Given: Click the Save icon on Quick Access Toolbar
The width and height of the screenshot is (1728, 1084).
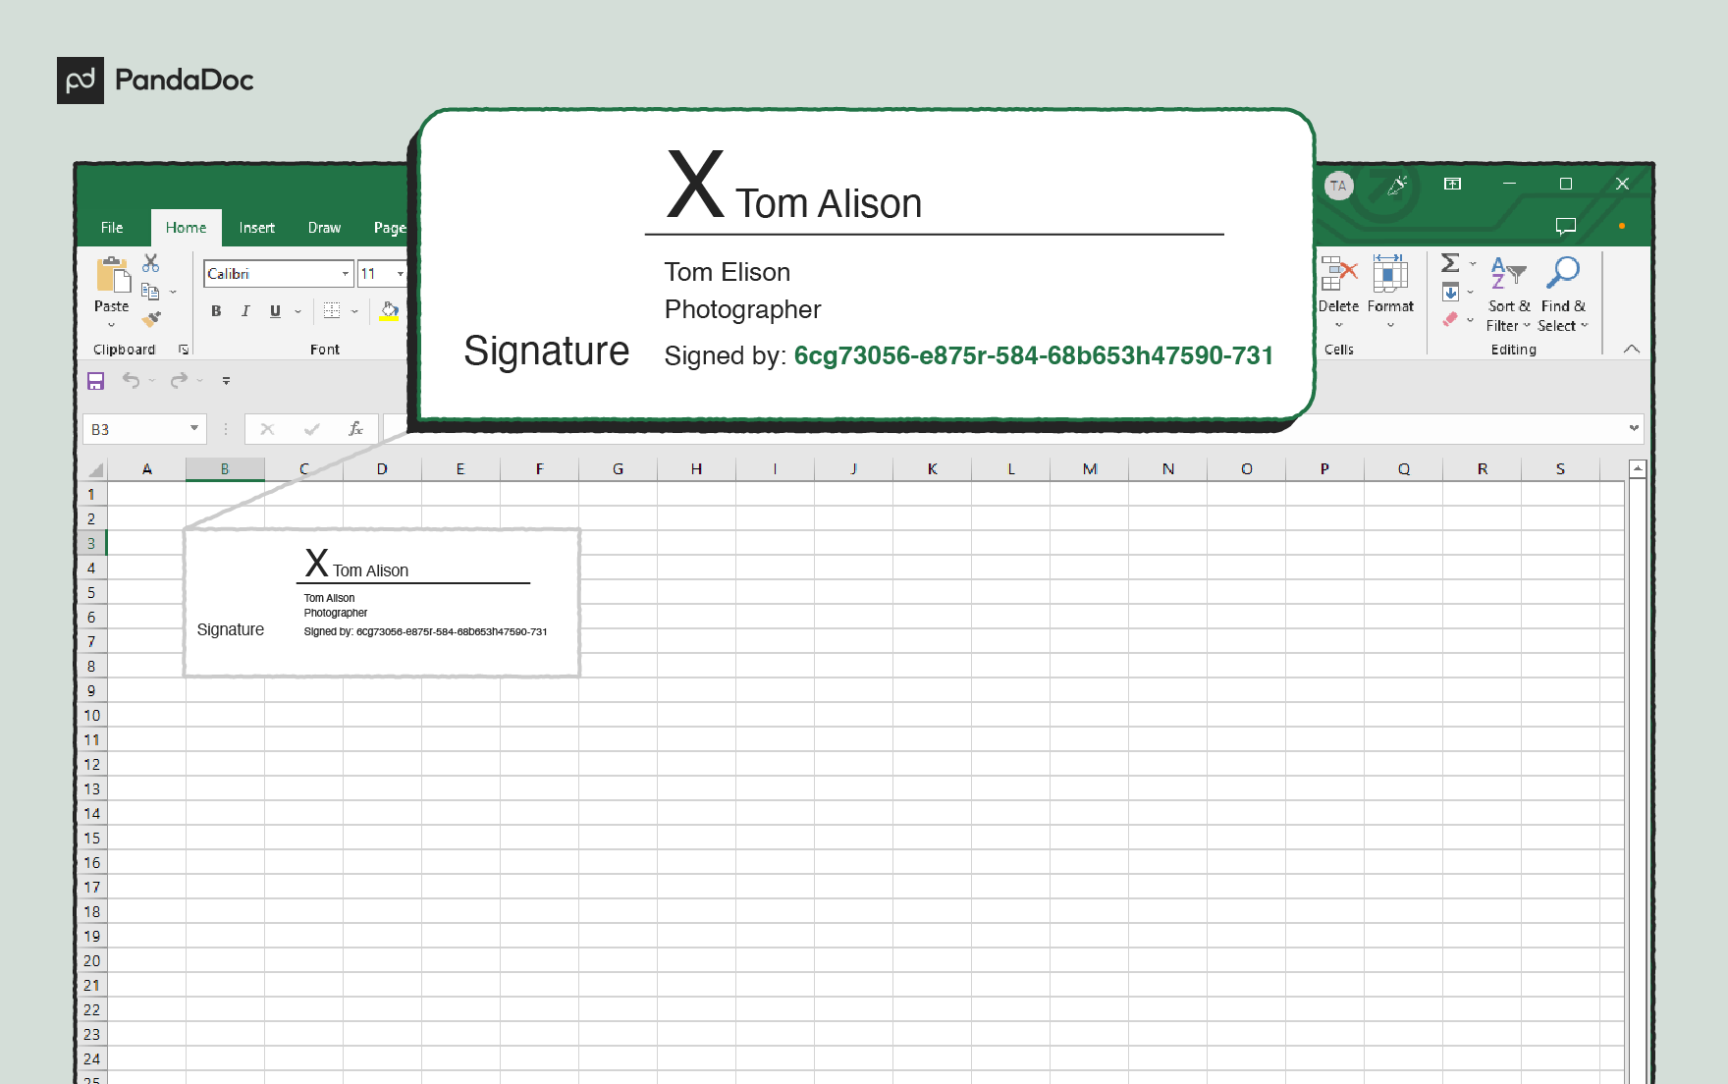Looking at the screenshot, I should [95, 381].
